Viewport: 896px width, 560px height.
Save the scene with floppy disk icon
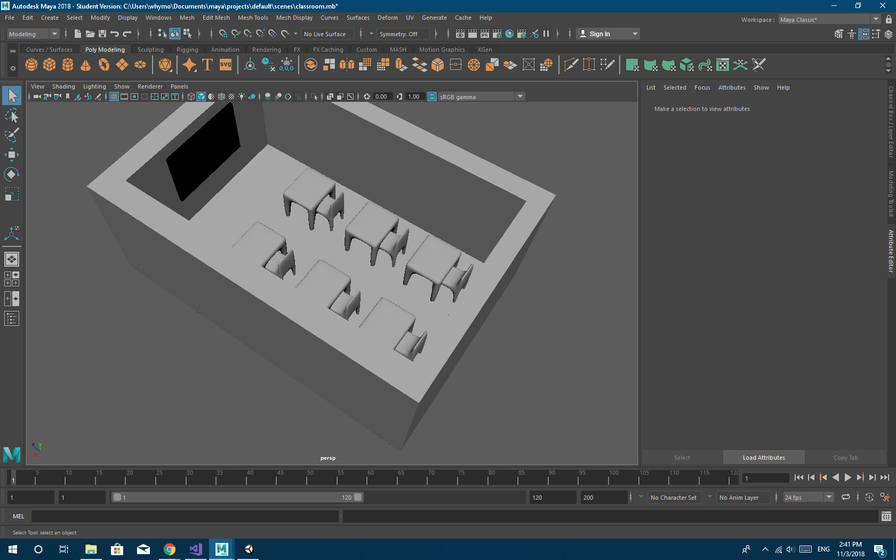click(x=102, y=34)
